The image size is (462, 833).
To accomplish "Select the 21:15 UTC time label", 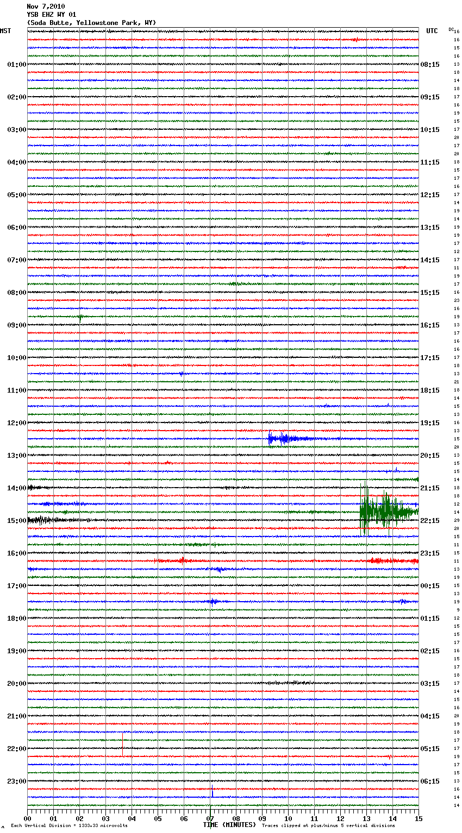I will (x=429, y=488).
